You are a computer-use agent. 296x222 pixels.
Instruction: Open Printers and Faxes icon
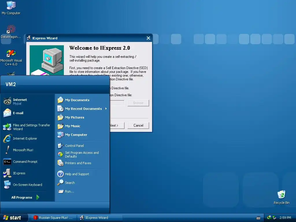(x=60, y=163)
